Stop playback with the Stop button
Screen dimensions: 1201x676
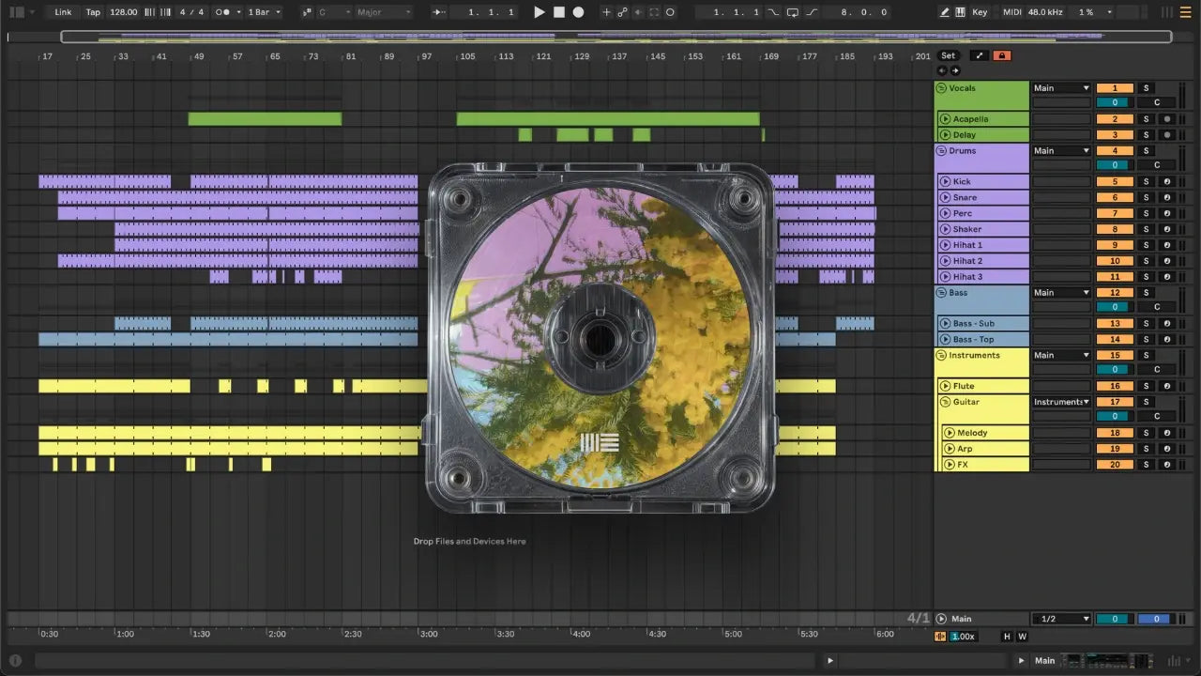[558, 12]
